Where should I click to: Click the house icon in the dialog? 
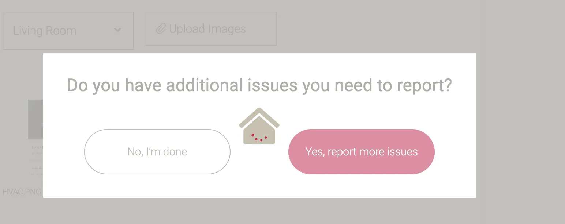pos(259,126)
